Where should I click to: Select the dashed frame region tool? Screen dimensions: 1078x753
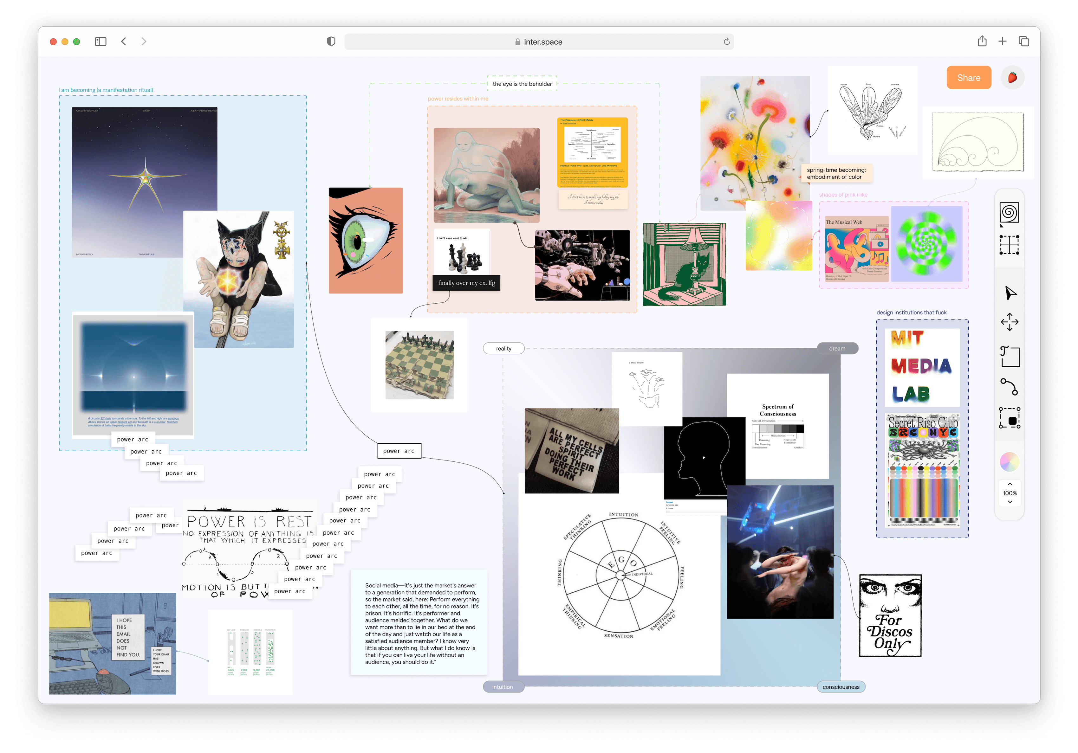(x=1010, y=418)
